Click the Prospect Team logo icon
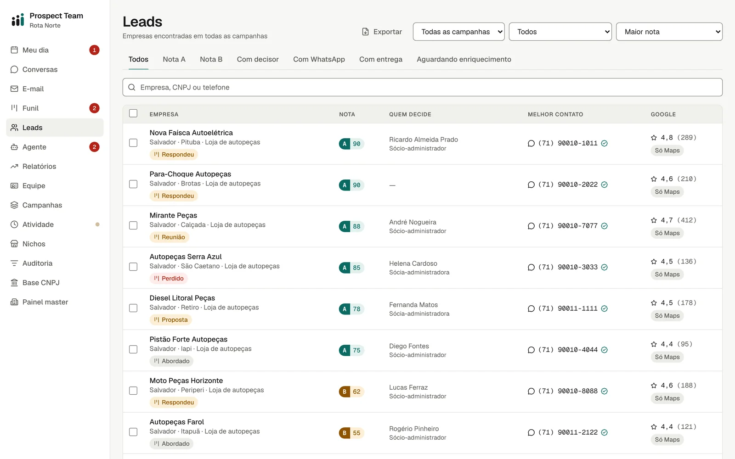 click(18, 20)
